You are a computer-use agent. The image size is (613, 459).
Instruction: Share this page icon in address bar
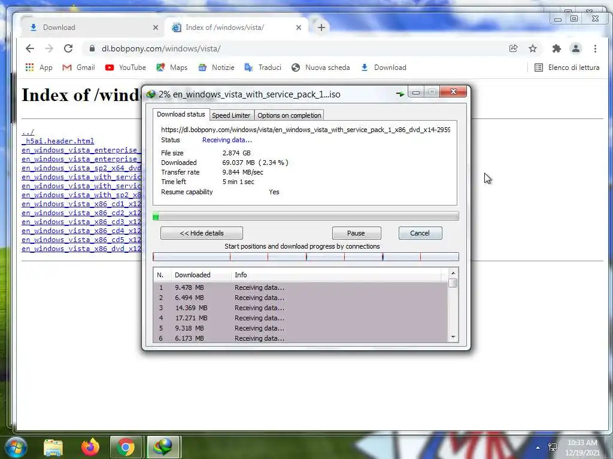point(513,48)
